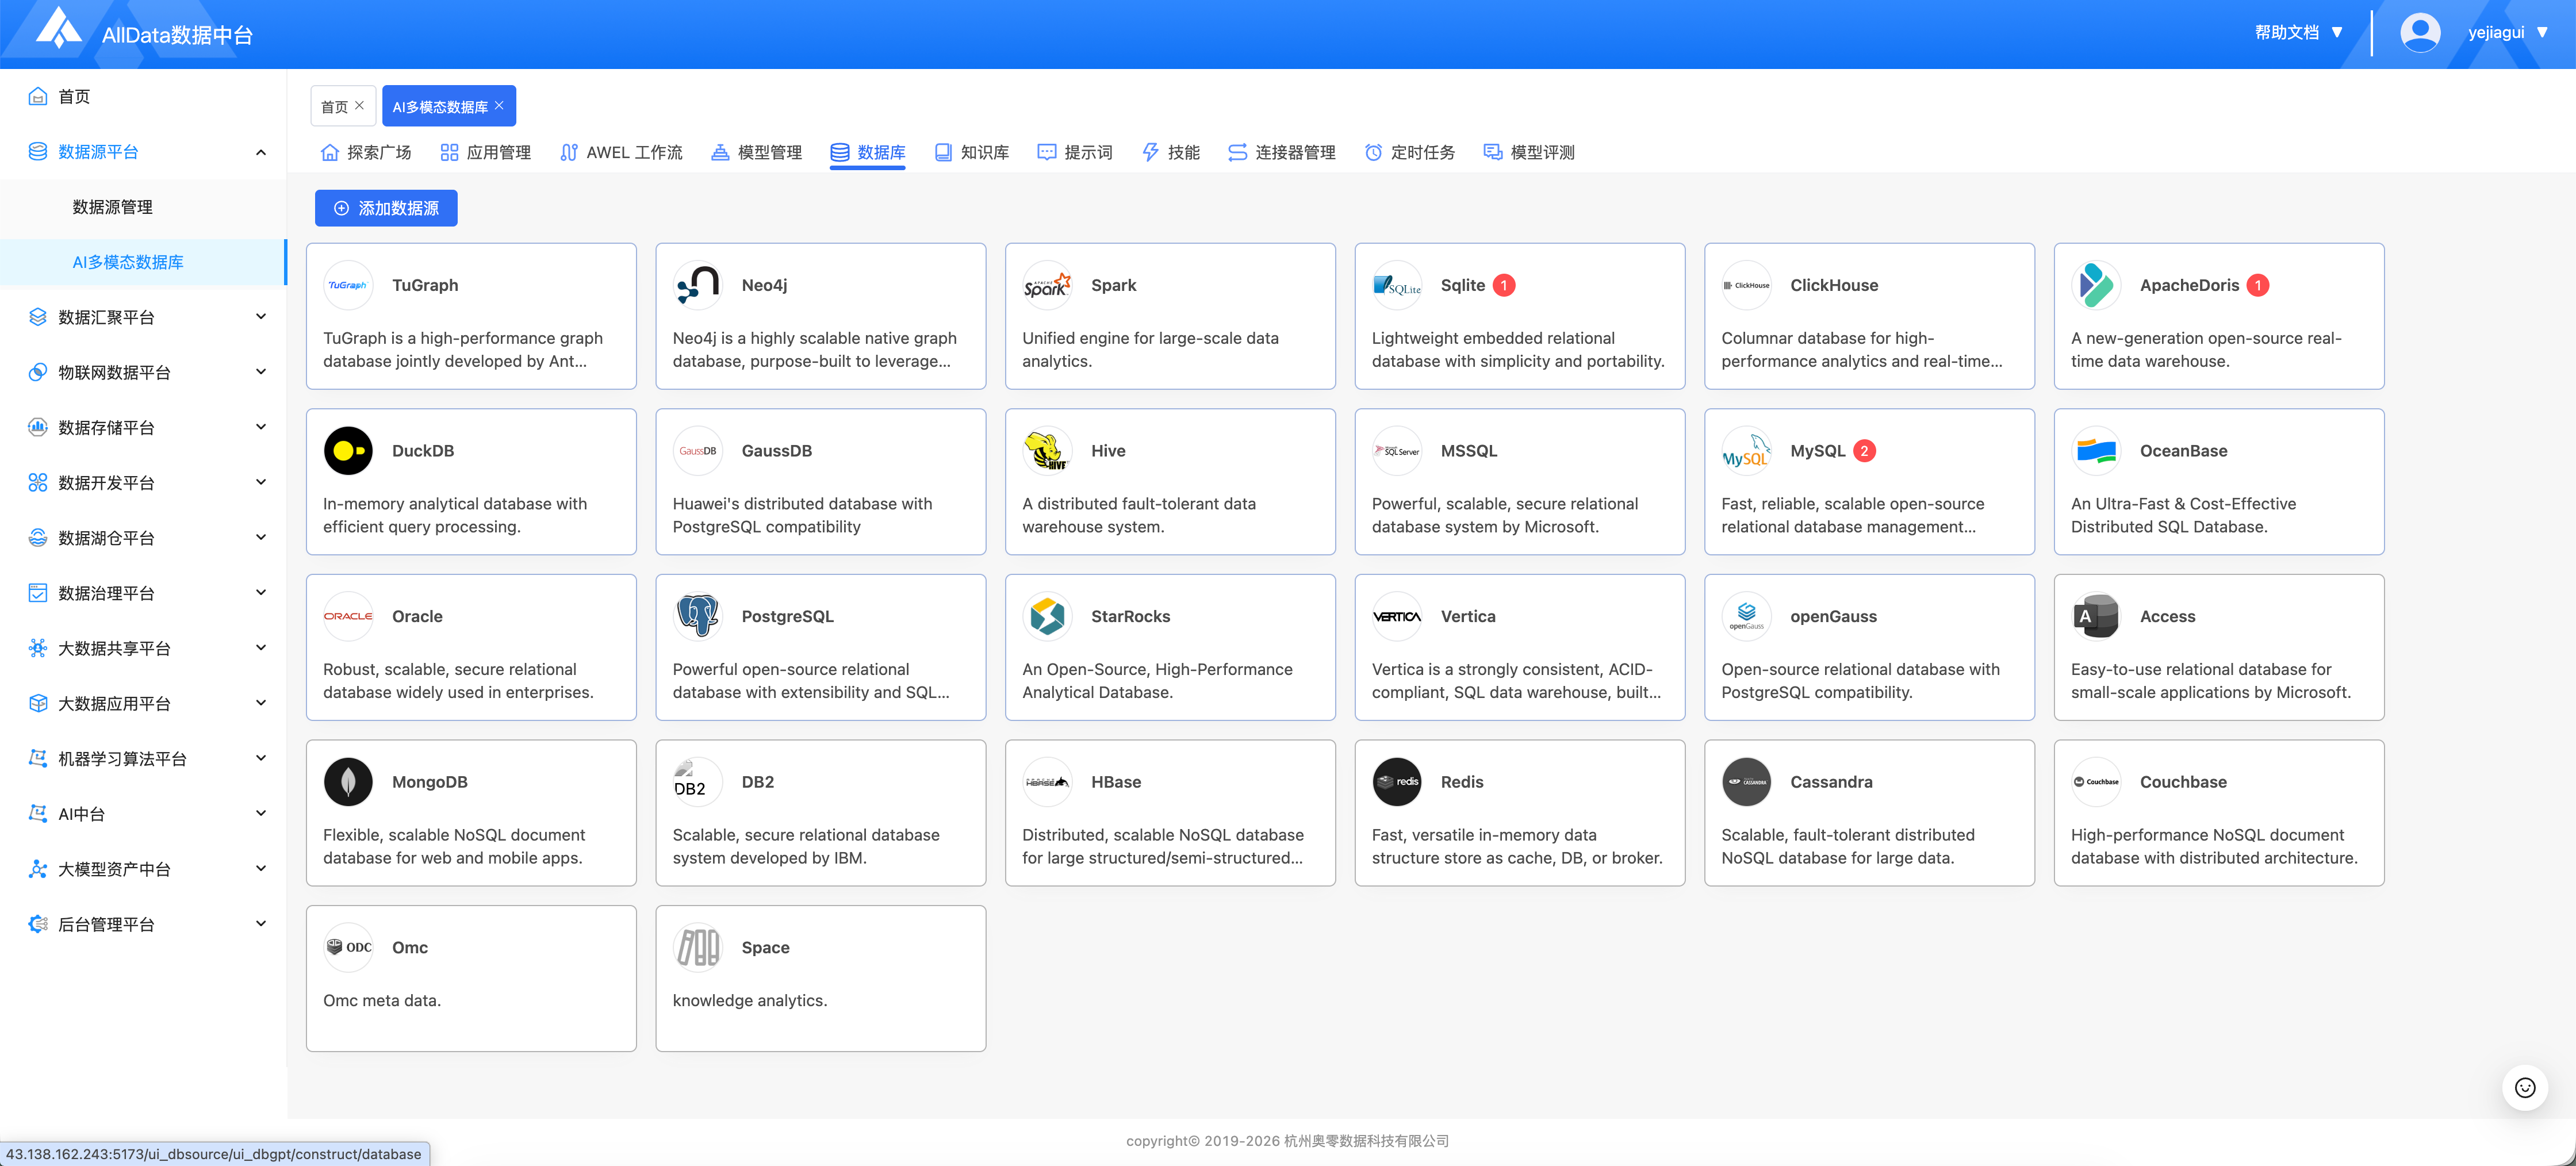Select the 数据库 tab
The height and width of the screenshot is (1166, 2576).
point(868,152)
